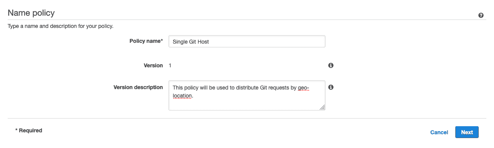
Task: Select the version number value 1
Action: [170, 65]
